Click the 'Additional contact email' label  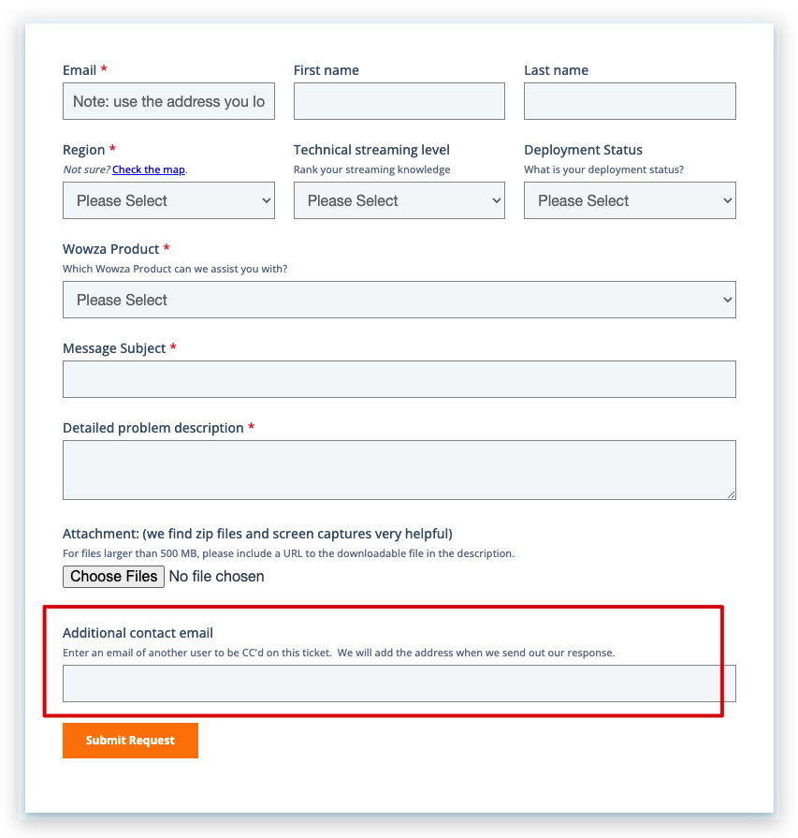[x=138, y=633]
